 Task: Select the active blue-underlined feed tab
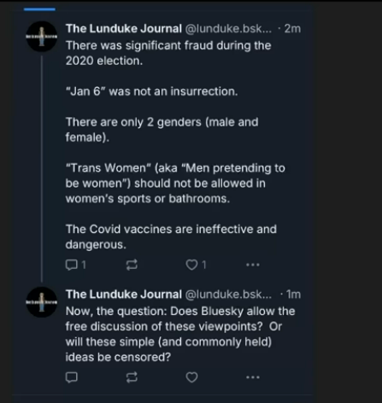tap(39, 9)
